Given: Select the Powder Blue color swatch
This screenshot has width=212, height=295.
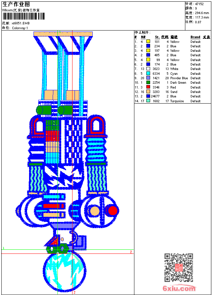Looking at the screenshot, I should pyautogui.click(x=148, y=78).
